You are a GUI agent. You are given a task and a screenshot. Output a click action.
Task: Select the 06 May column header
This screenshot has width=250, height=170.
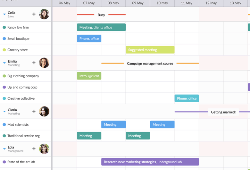pyautogui.click(x=64, y=3)
